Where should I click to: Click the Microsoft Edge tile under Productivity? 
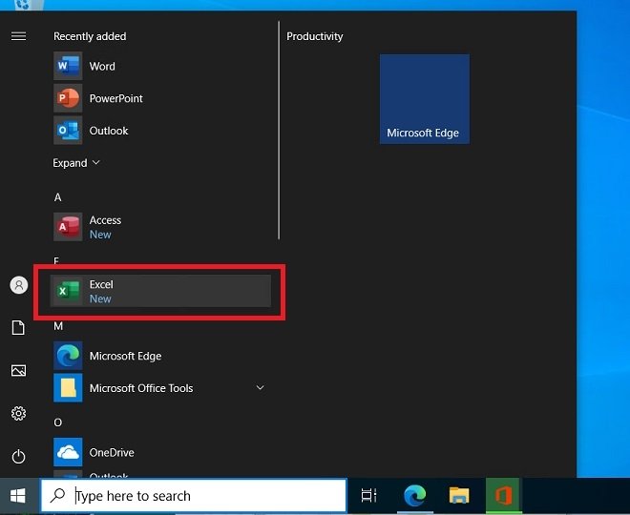(424, 99)
